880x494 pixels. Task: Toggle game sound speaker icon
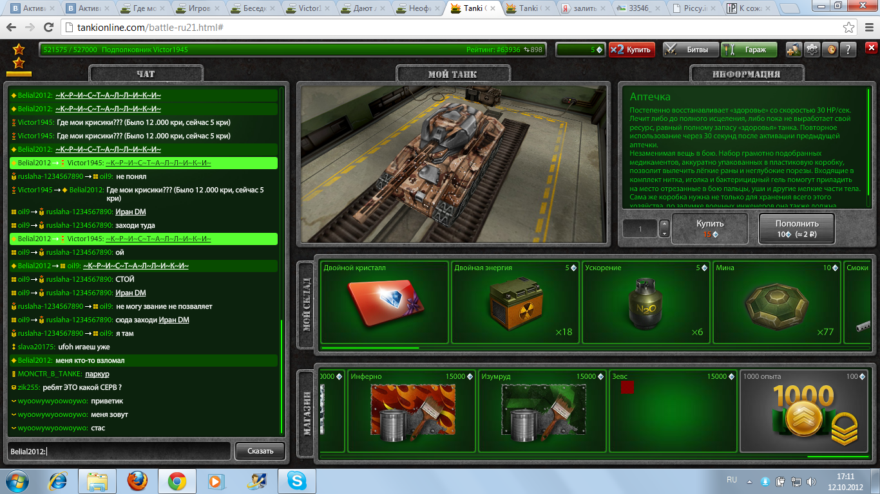coord(831,50)
